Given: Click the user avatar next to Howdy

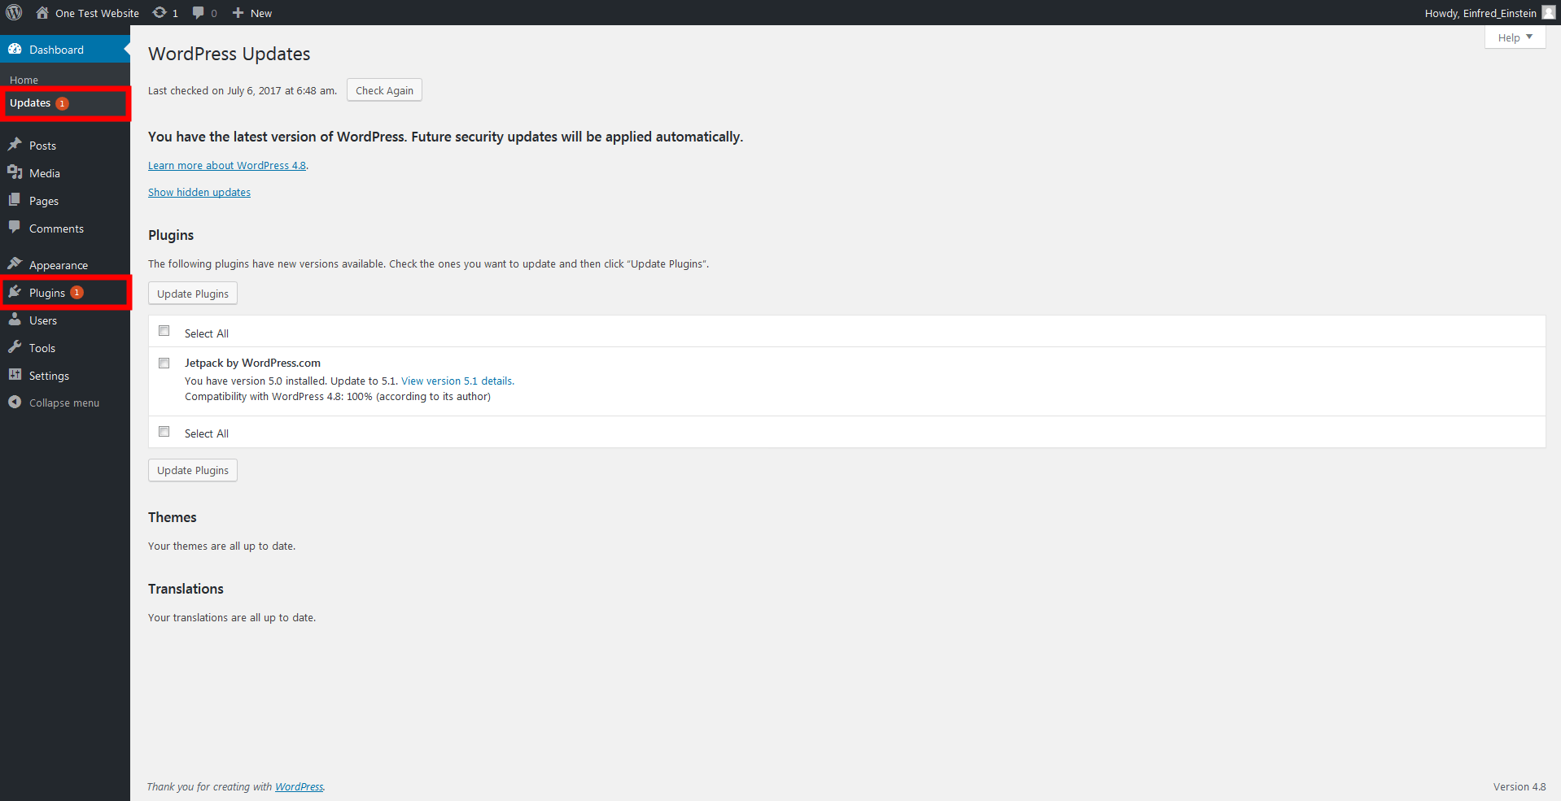Looking at the screenshot, I should point(1548,12).
